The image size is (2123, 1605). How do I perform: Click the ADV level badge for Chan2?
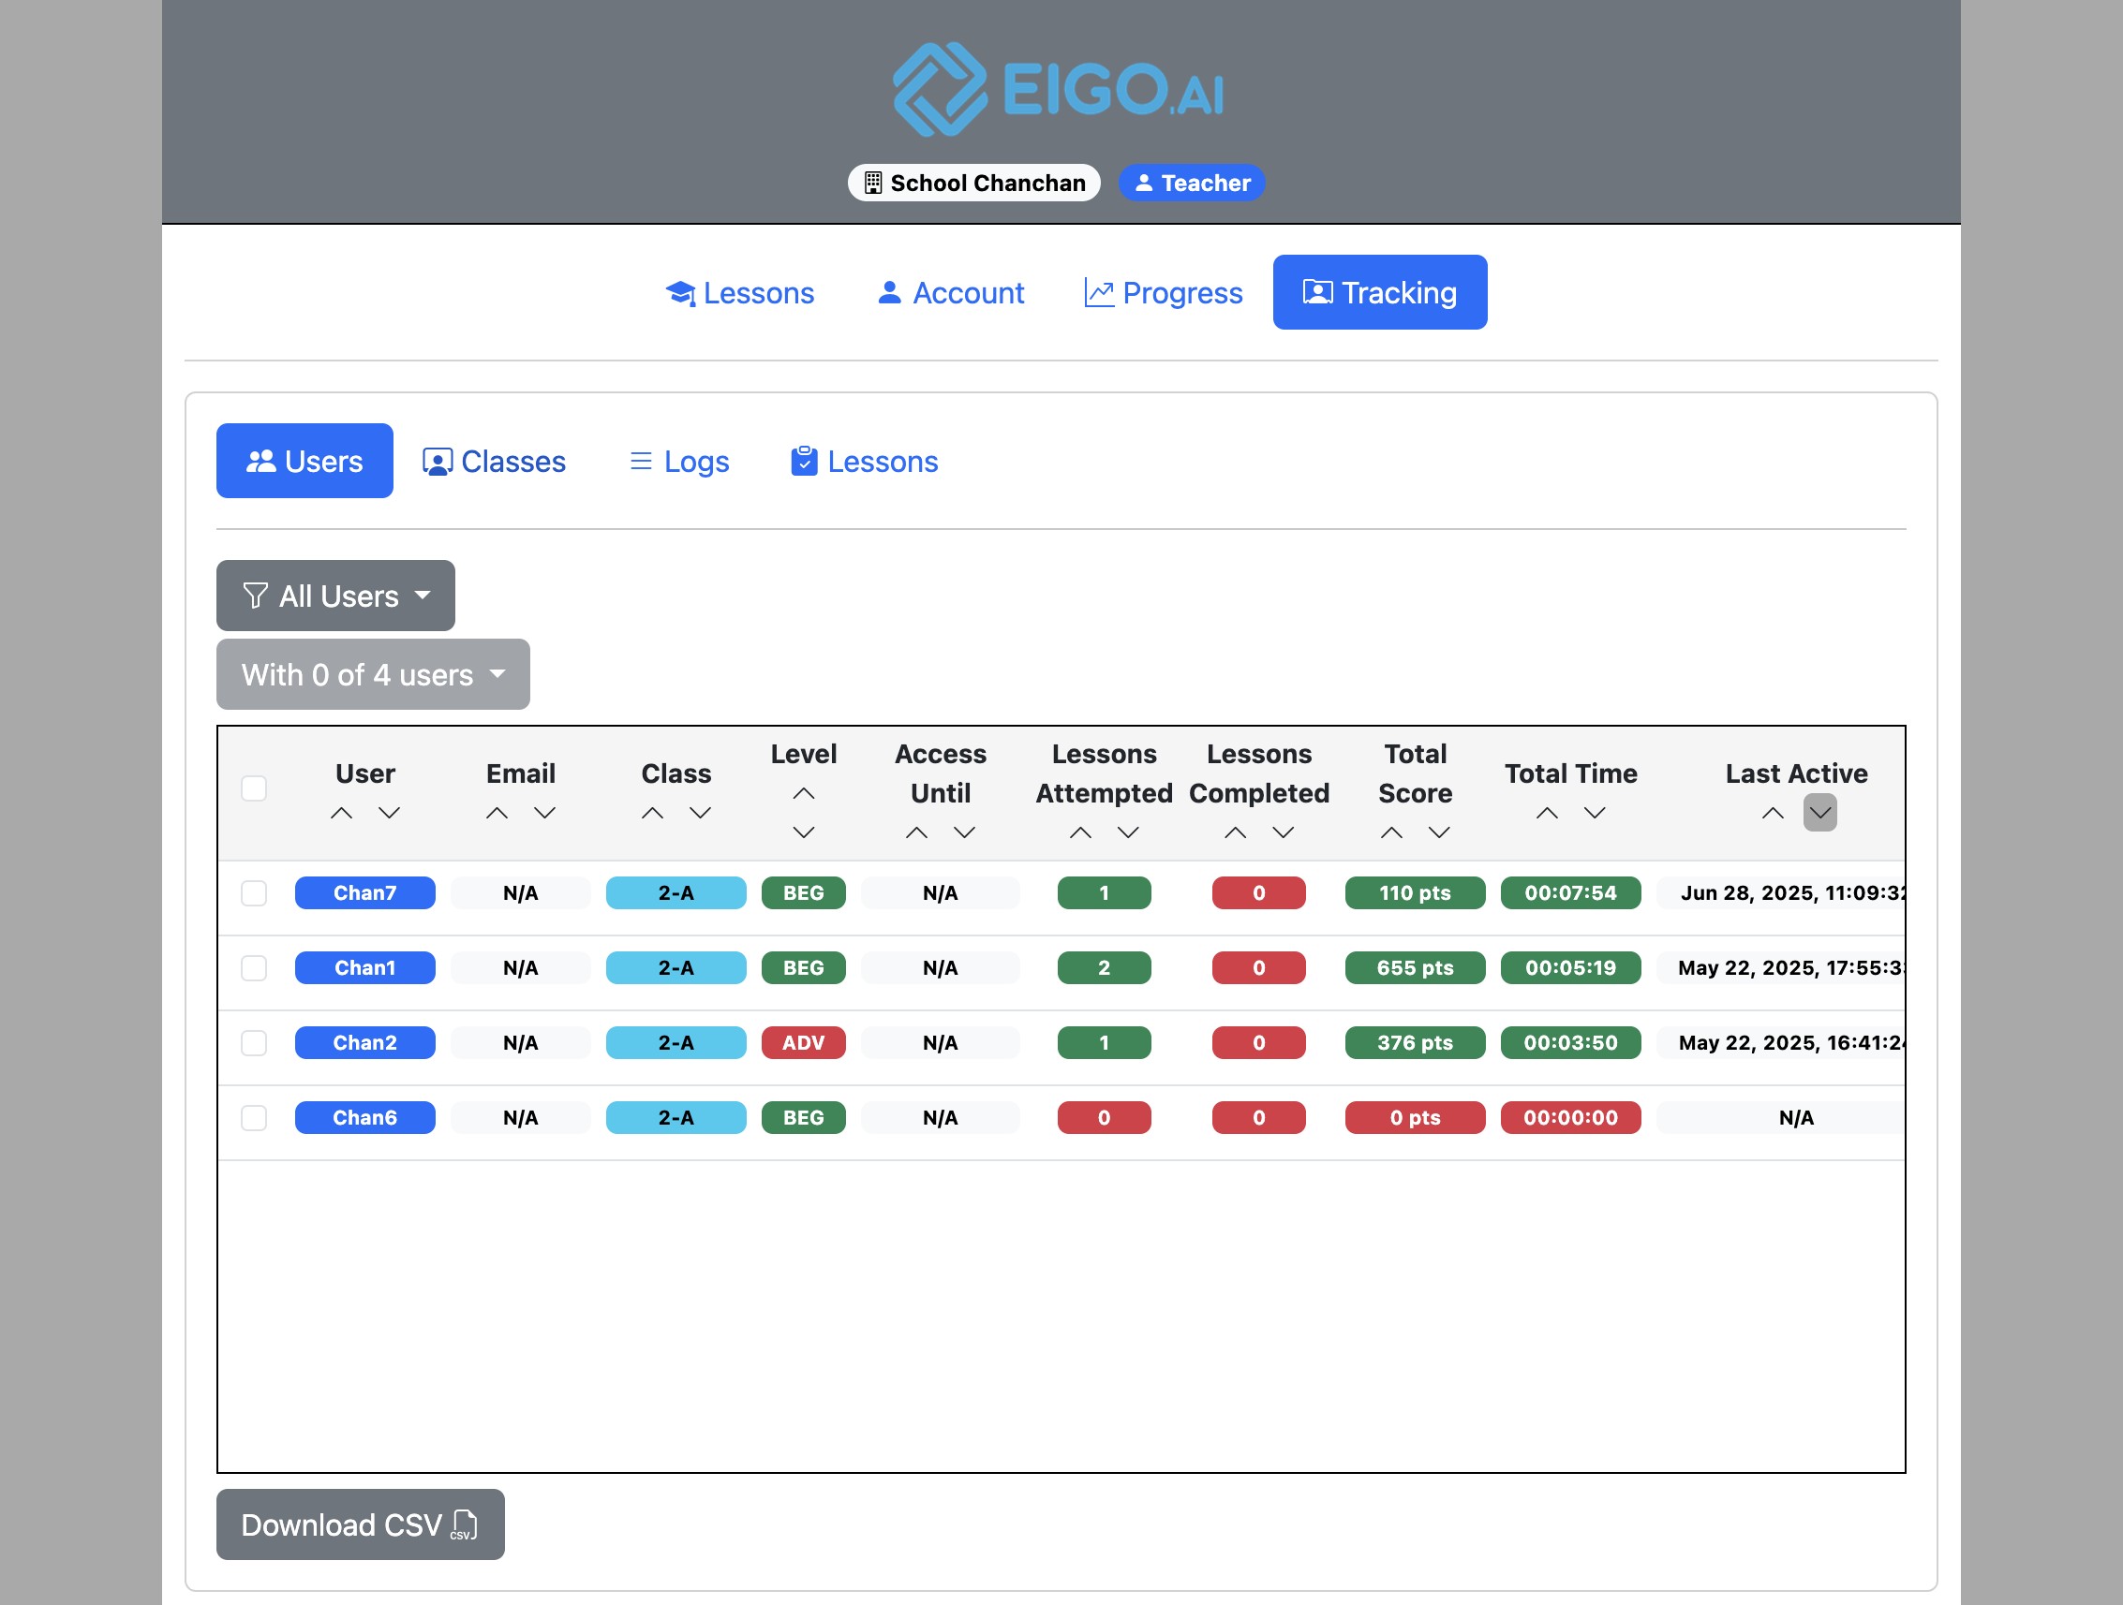804,1043
